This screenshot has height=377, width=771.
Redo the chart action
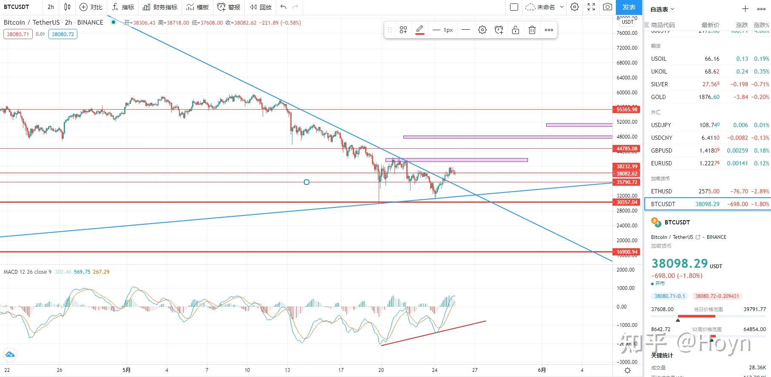point(295,7)
